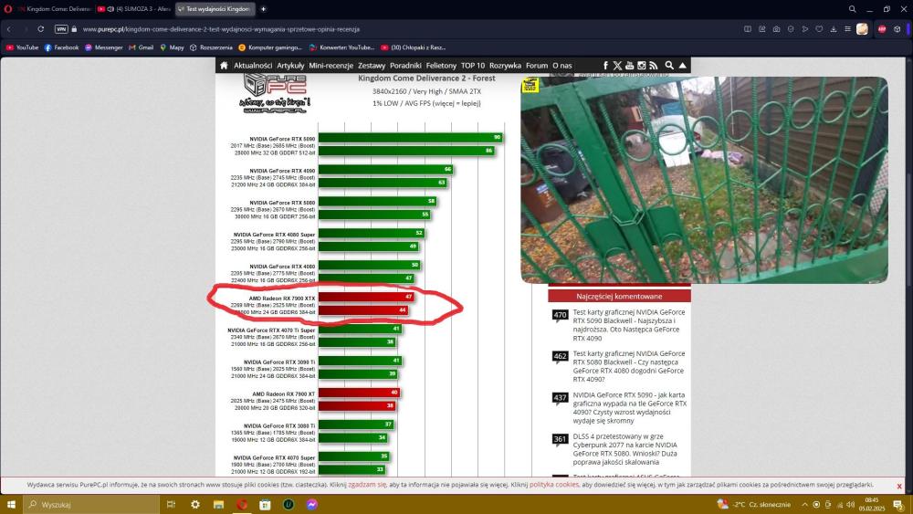Open YouTube bookmark
The width and height of the screenshot is (913, 514).
point(22,47)
